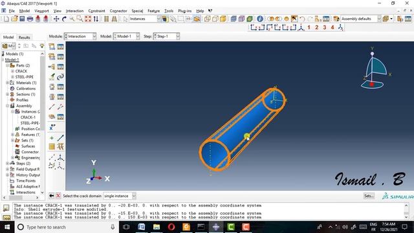Click the Create Wire Feature tool
This screenshot has width=414, height=233.
(x=52, y=107)
